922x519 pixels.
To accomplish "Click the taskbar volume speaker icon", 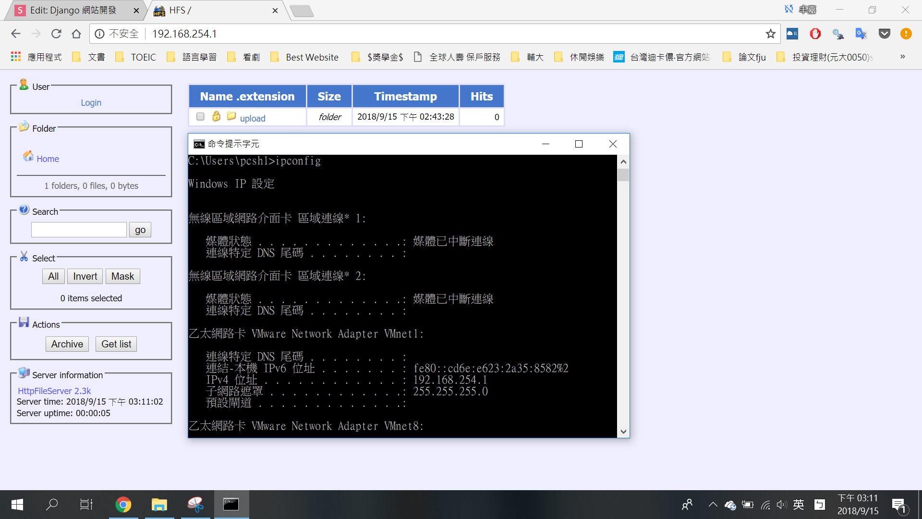I will pyautogui.click(x=781, y=505).
